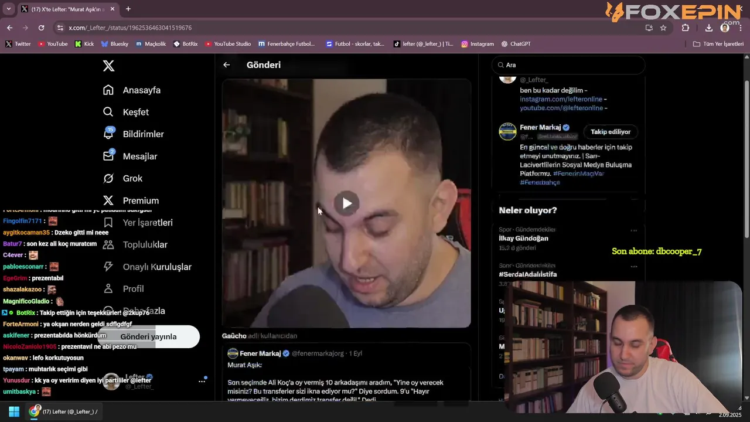This screenshot has width=750, height=422.
Task: Open Topluluklar communities
Action: [x=145, y=244]
